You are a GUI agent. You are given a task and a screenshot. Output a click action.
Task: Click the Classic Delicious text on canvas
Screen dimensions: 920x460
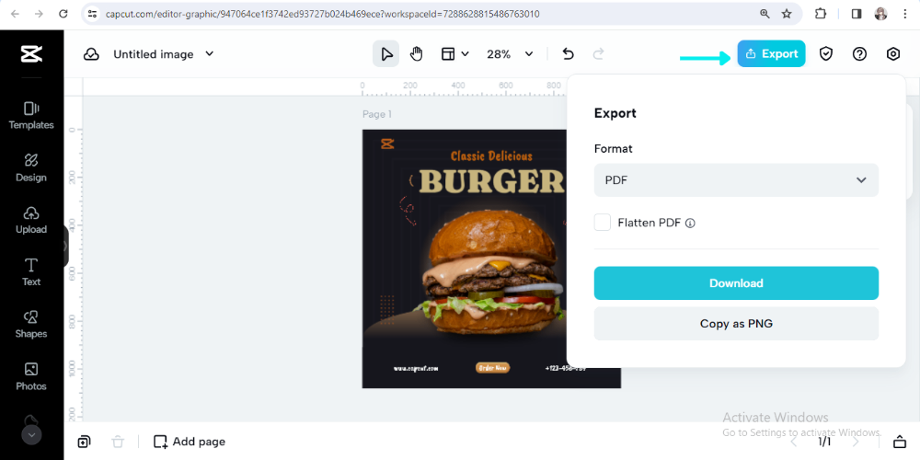point(491,156)
